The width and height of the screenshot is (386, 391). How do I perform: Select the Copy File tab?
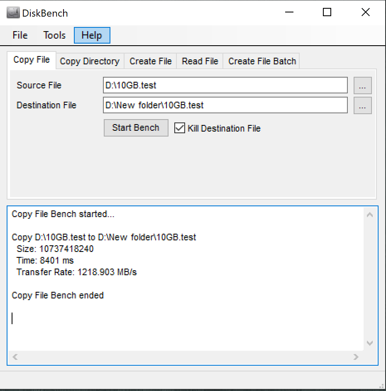(32, 60)
